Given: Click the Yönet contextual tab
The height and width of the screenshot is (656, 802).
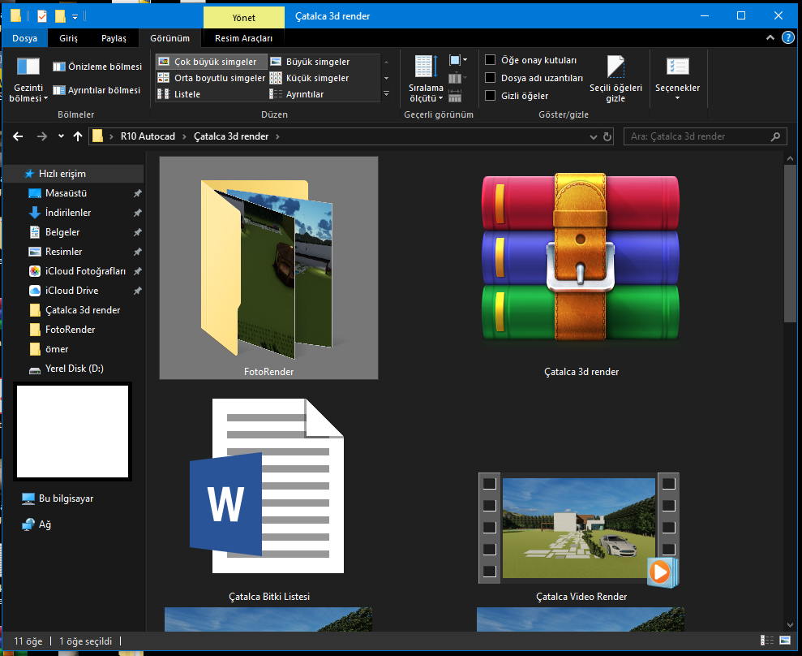Looking at the screenshot, I should coord(244,18).
